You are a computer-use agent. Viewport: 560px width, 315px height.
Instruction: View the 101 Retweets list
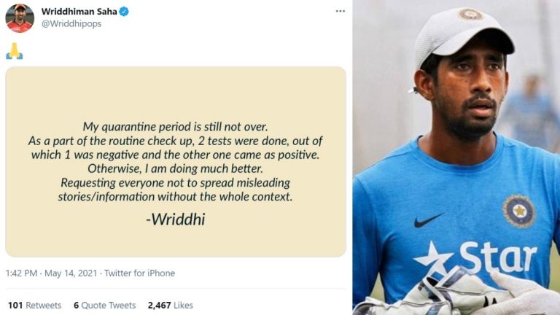pos(34,306)
